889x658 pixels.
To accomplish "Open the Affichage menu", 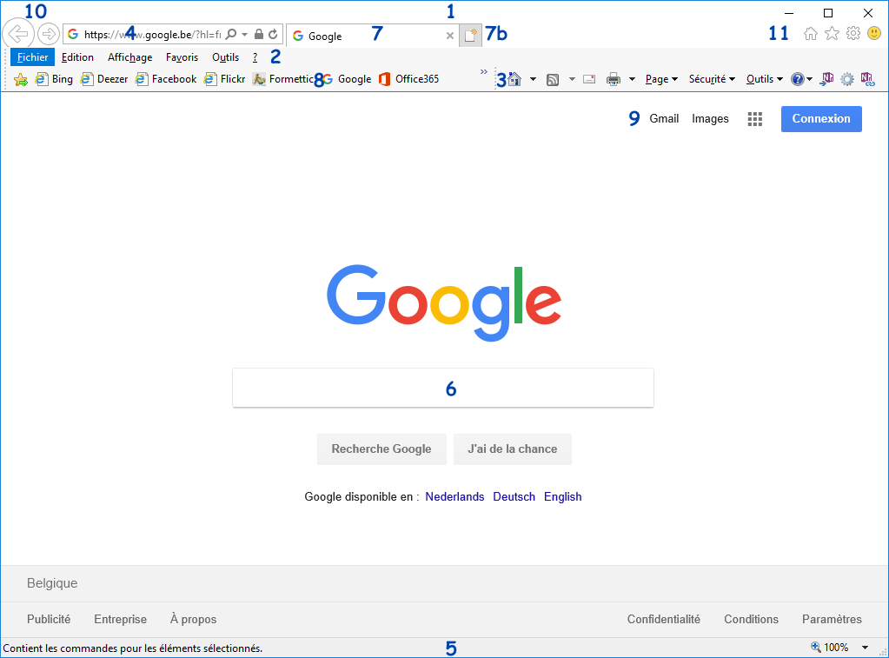I will tap(129, 57).
